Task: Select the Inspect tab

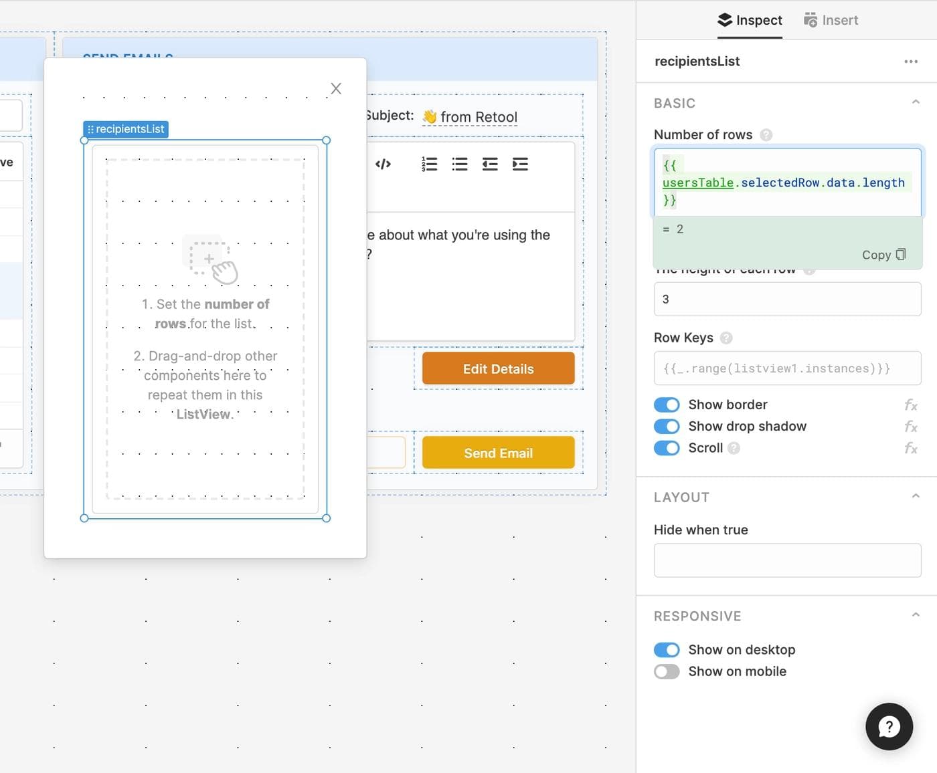Action: [x=750, y=20]
